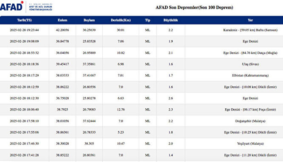This screenshot has width=283, height=162.
Task: Click location Ulaş (Sivas)
Action: tap(250, 64)
